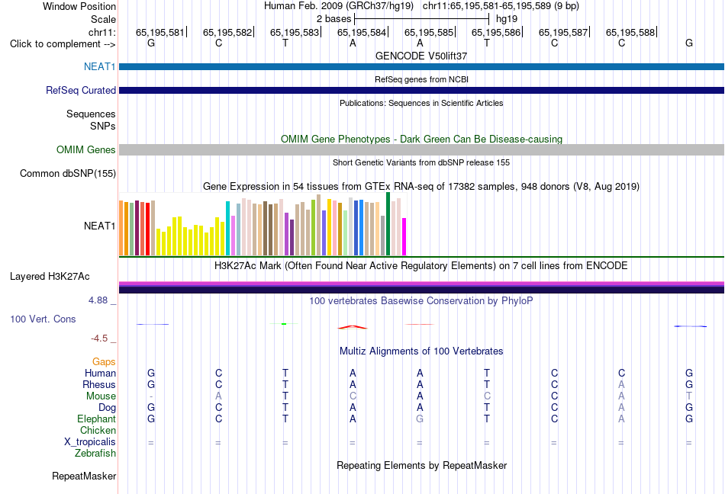Viewport: 725px width, 494px height.
Task: Click the magenta last GTEx expression bar
Action: click(404, 237)
